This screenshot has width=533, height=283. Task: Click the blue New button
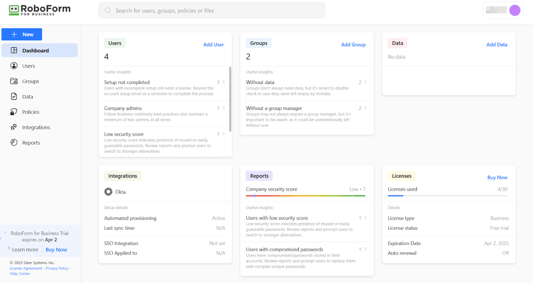click(22, 34)
